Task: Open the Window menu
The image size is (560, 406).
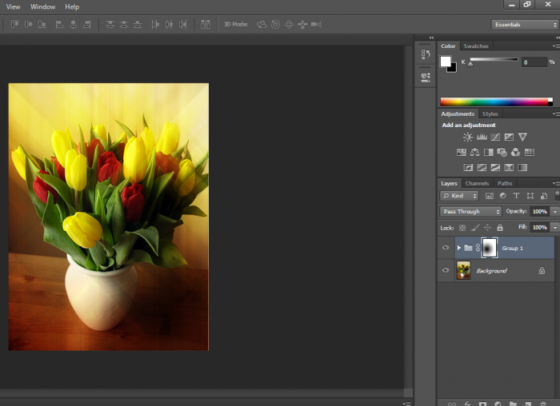Action: click(x=43, y=6)
